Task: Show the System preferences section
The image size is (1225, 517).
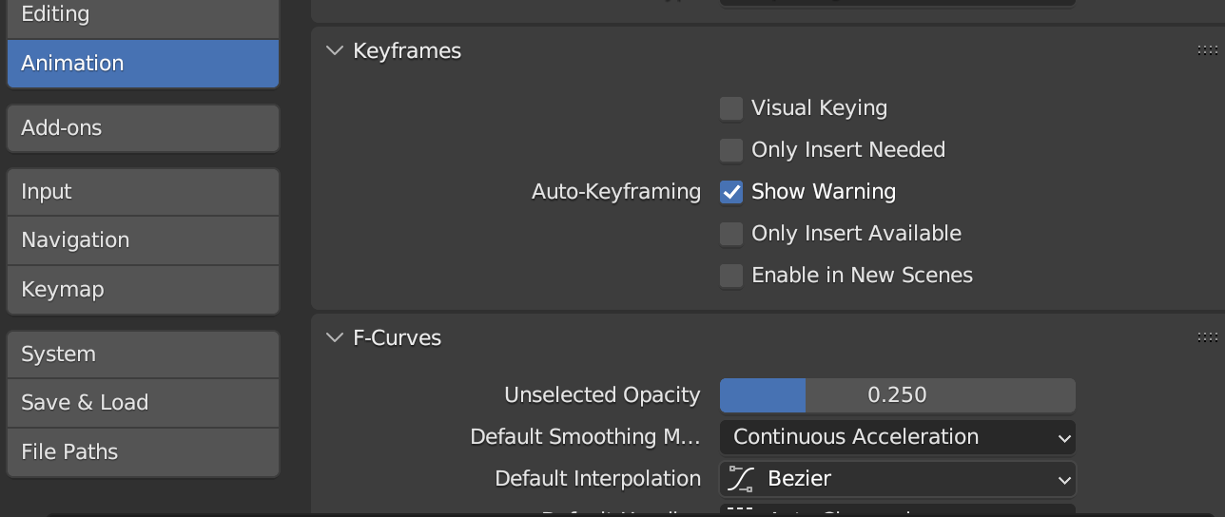Action: tap(143, 354)
